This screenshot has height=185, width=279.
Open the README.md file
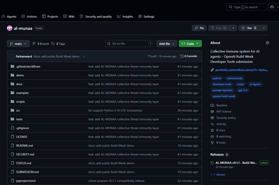point(24,145)
